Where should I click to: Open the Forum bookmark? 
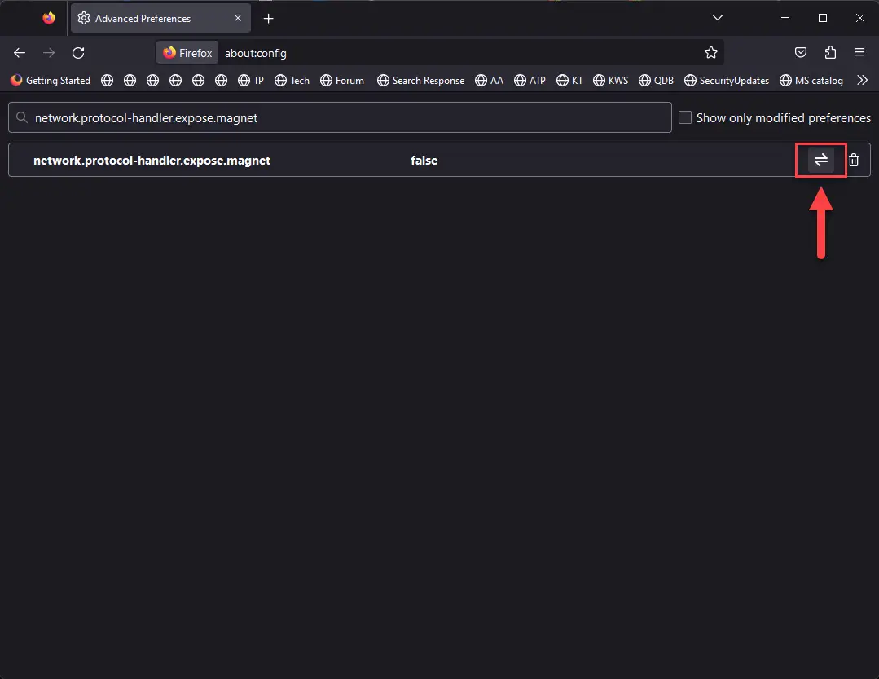click(x=342, y=80)
